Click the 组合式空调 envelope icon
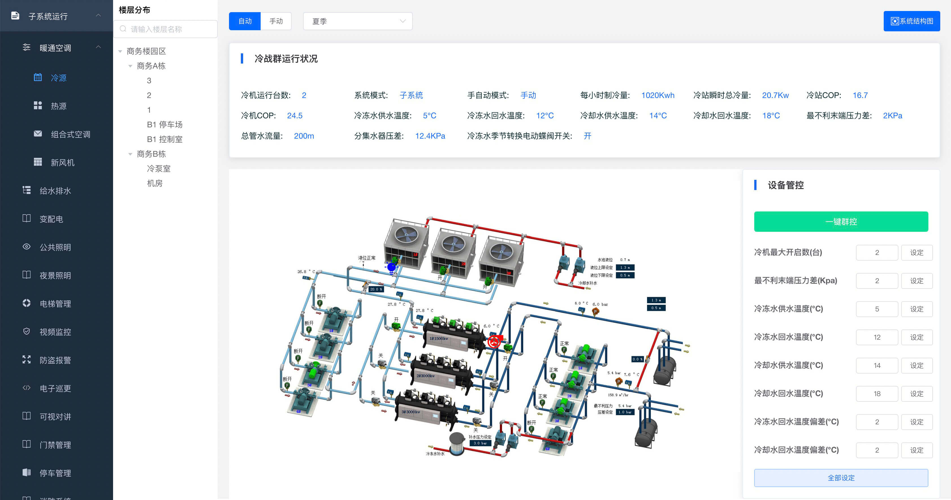Viewport: 951px width, 500px height. (x=38, y=134)
